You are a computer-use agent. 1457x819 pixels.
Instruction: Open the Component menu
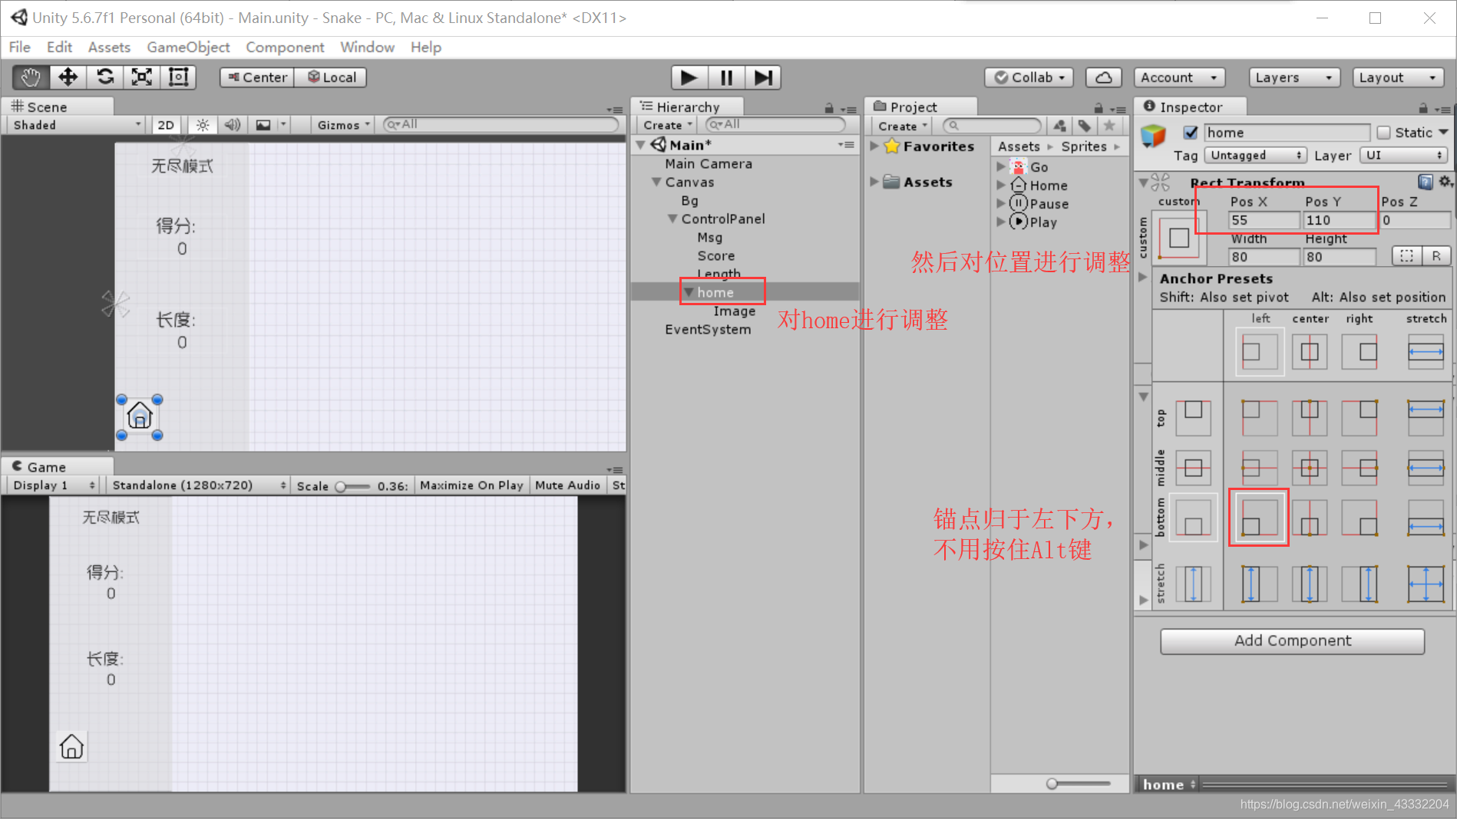pyautogui.click(x=285, y=47)
